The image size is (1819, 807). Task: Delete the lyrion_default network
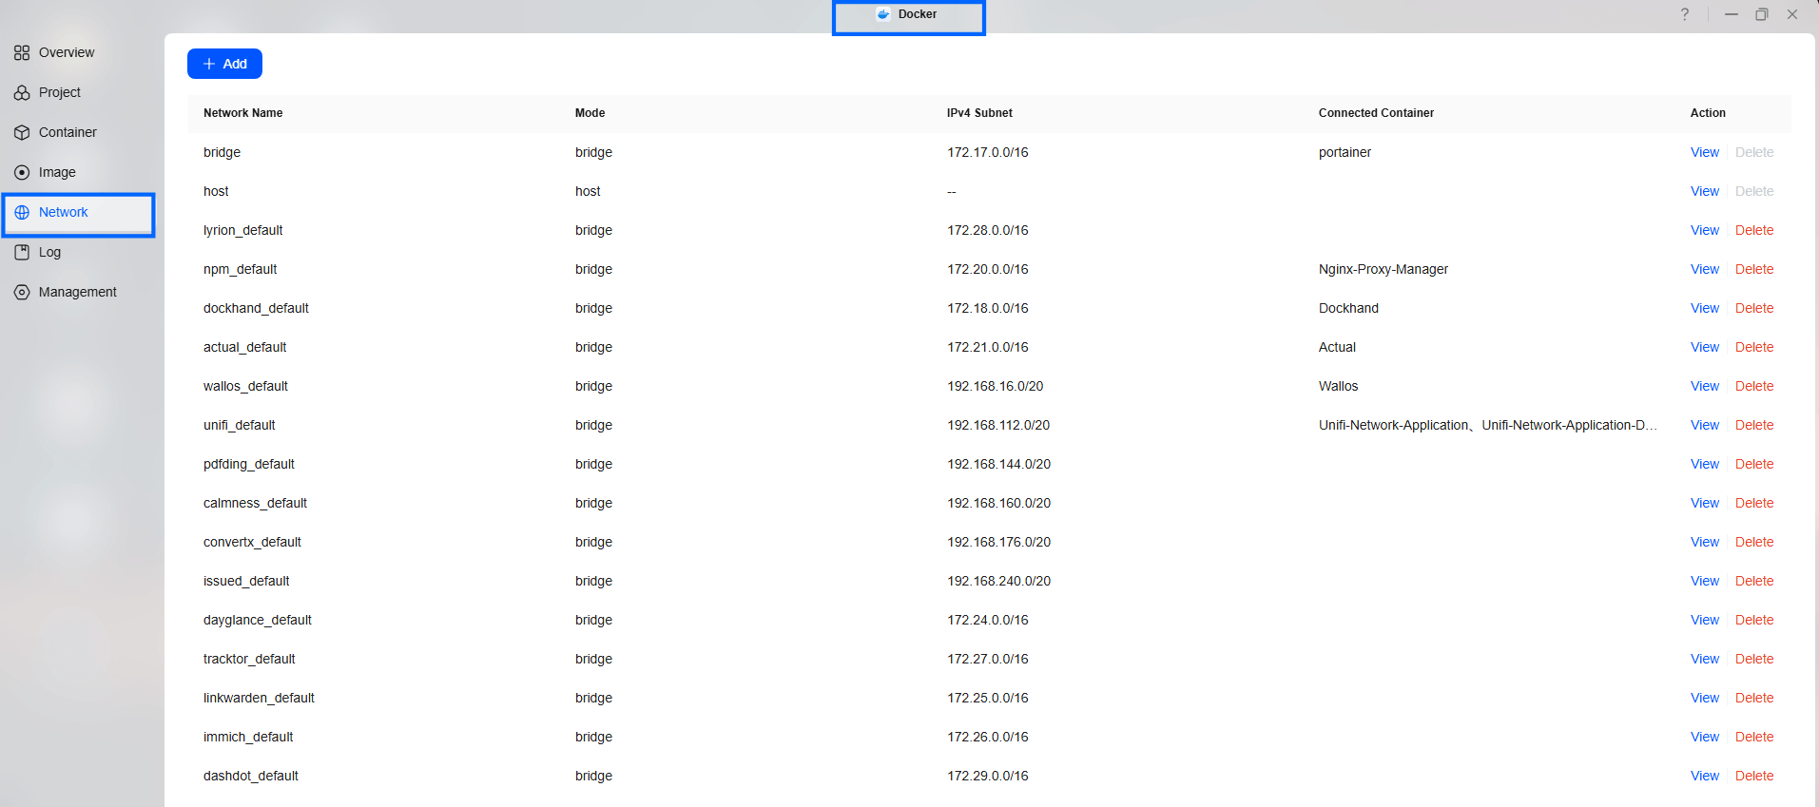pos(1754,230)
